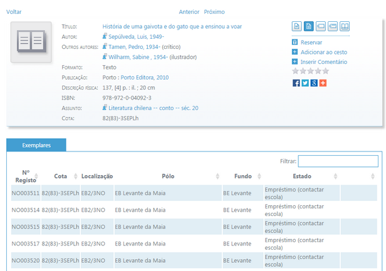
Task: Rate the book with five stars
Action: click(x=325, y=71)
